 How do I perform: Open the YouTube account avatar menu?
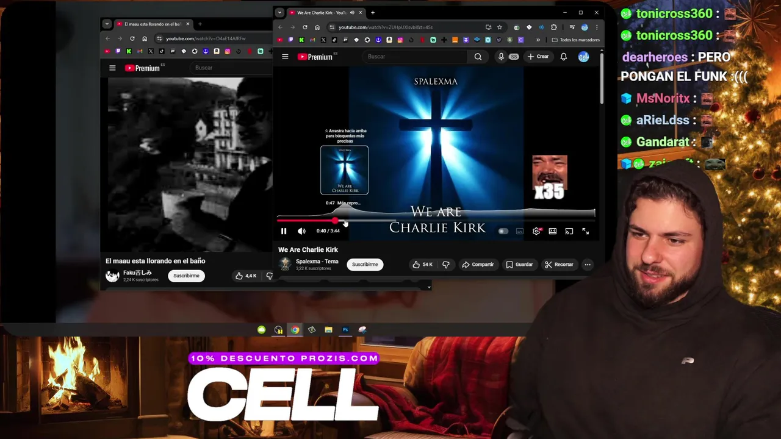[x=584, y=57]
